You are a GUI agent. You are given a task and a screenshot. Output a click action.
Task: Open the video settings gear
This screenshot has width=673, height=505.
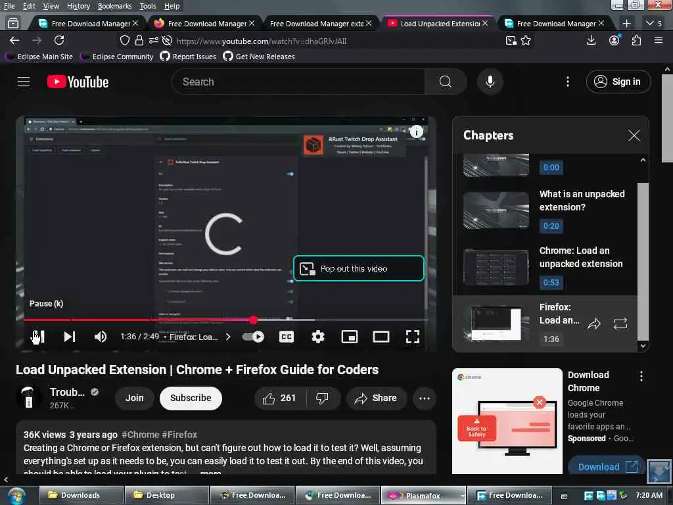(x=317, y=337)
